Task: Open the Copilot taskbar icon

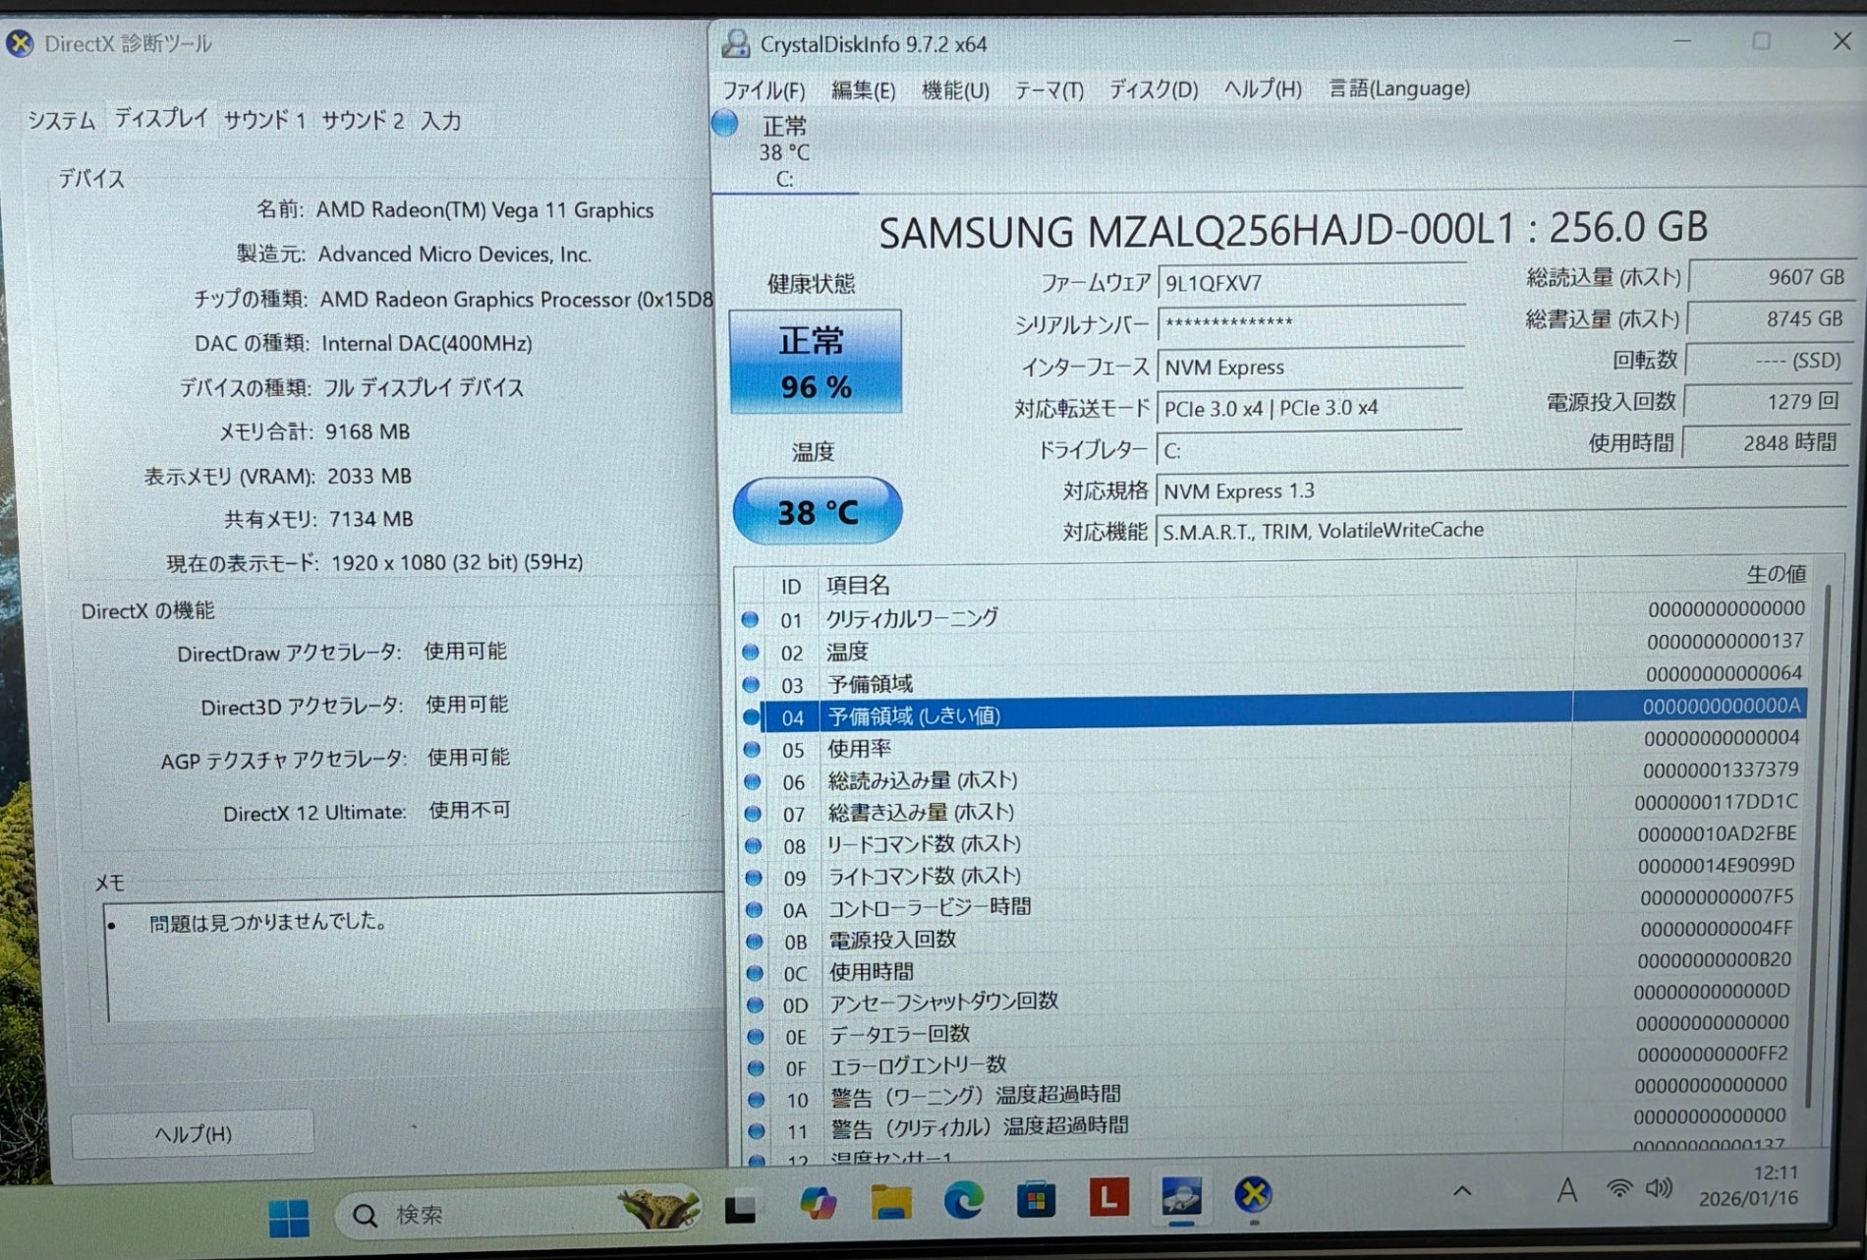Action: (x=817, y=1203)
